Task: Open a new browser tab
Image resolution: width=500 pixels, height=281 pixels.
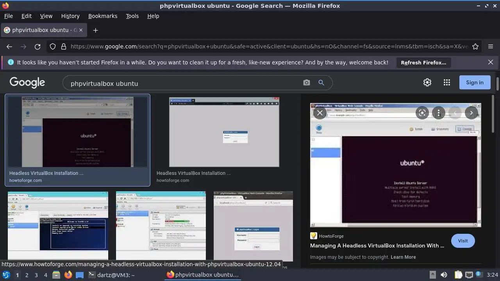Action: tap(95, 30)
